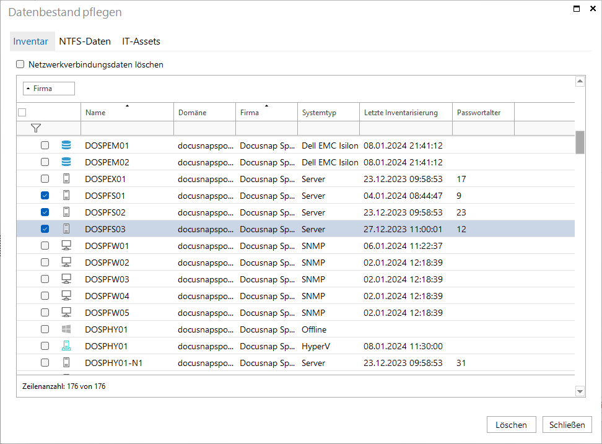Screen dimensions: 602x444
Task: Check the DOSPFW02 row checkbox
Action: click(x=45, y=262)
